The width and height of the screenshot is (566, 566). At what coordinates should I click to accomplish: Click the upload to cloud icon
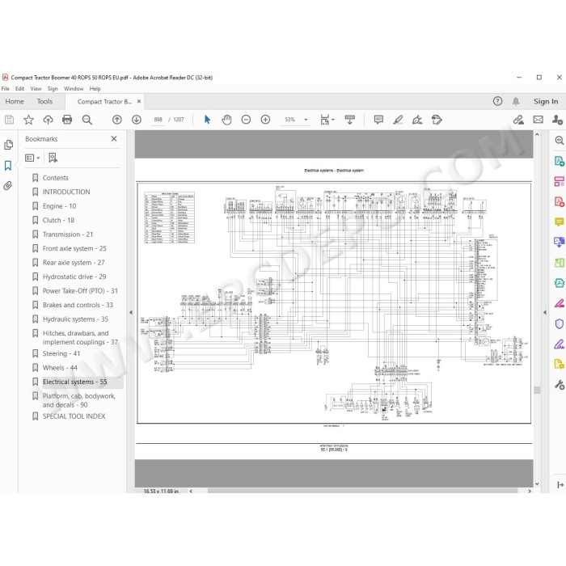[48, 120]
